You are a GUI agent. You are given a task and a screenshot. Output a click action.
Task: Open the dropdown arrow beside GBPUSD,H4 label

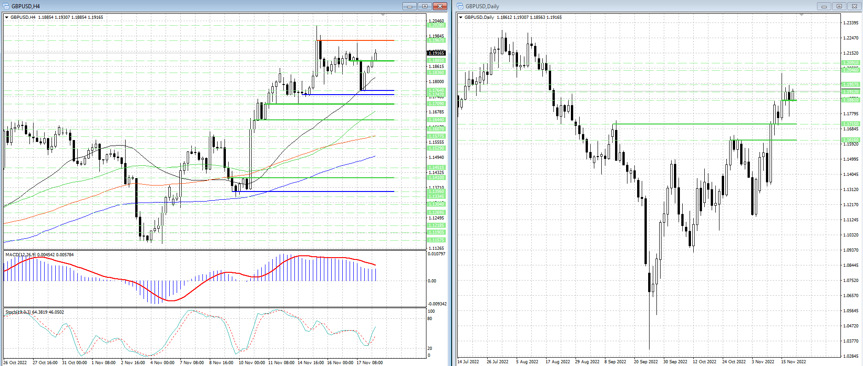(7, 17)
